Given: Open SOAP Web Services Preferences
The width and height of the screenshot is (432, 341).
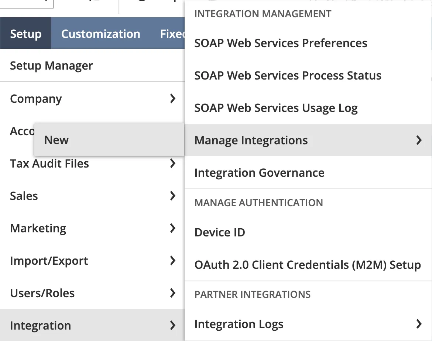Looking at the screenshot, I should click(x=308, y=43).
